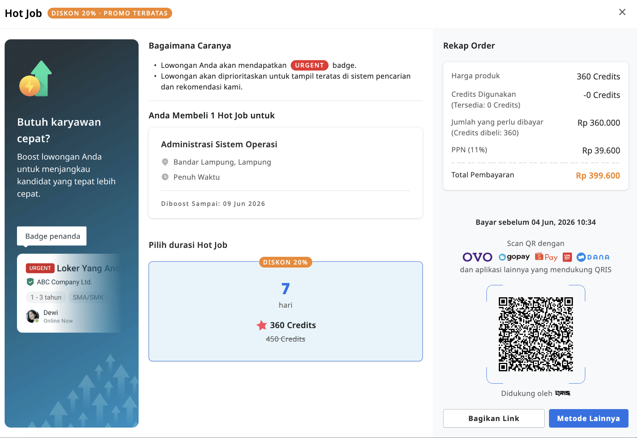
Task: Open Metode Lainnya payment options
Action: [x=588, y=418]
